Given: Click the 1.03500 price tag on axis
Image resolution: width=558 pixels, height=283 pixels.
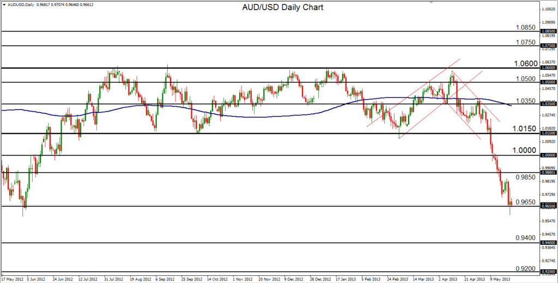Looking at the screenshot, I should (548, 104).
